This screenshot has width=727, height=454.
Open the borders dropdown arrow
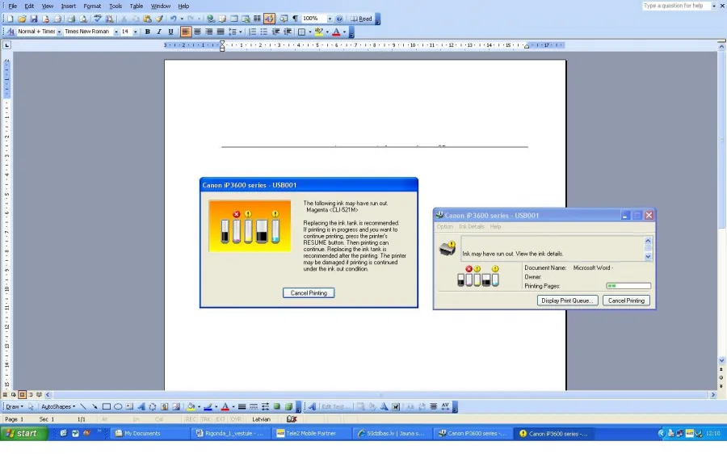coord(309,32)
